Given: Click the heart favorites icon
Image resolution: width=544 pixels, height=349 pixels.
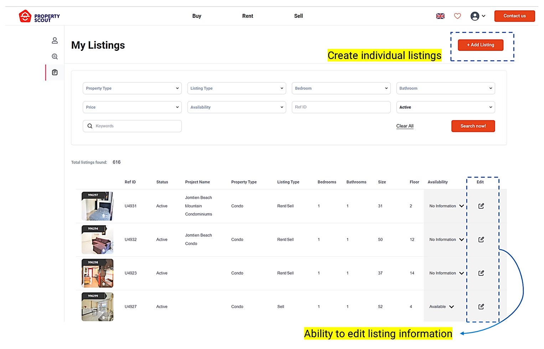Looking at the screenshot, I should point(457,16).
